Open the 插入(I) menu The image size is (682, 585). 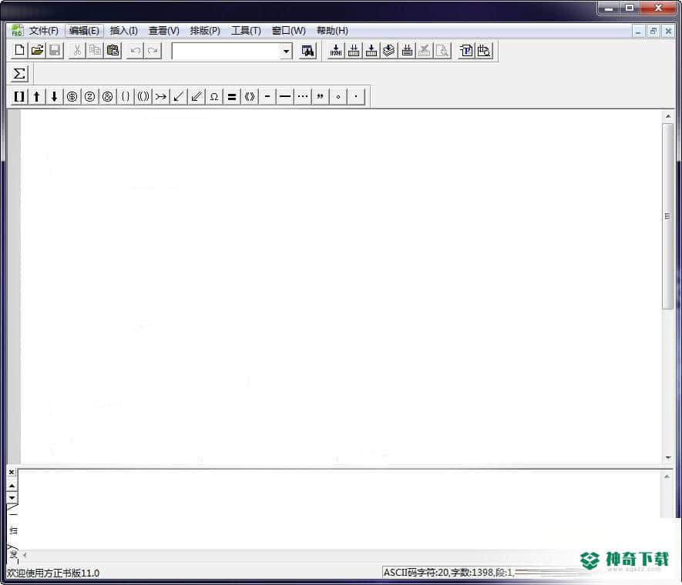(x=124, y=31)
